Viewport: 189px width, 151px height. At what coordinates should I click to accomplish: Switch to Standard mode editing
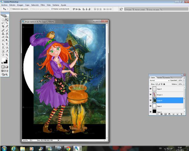[x=3, y=67]
